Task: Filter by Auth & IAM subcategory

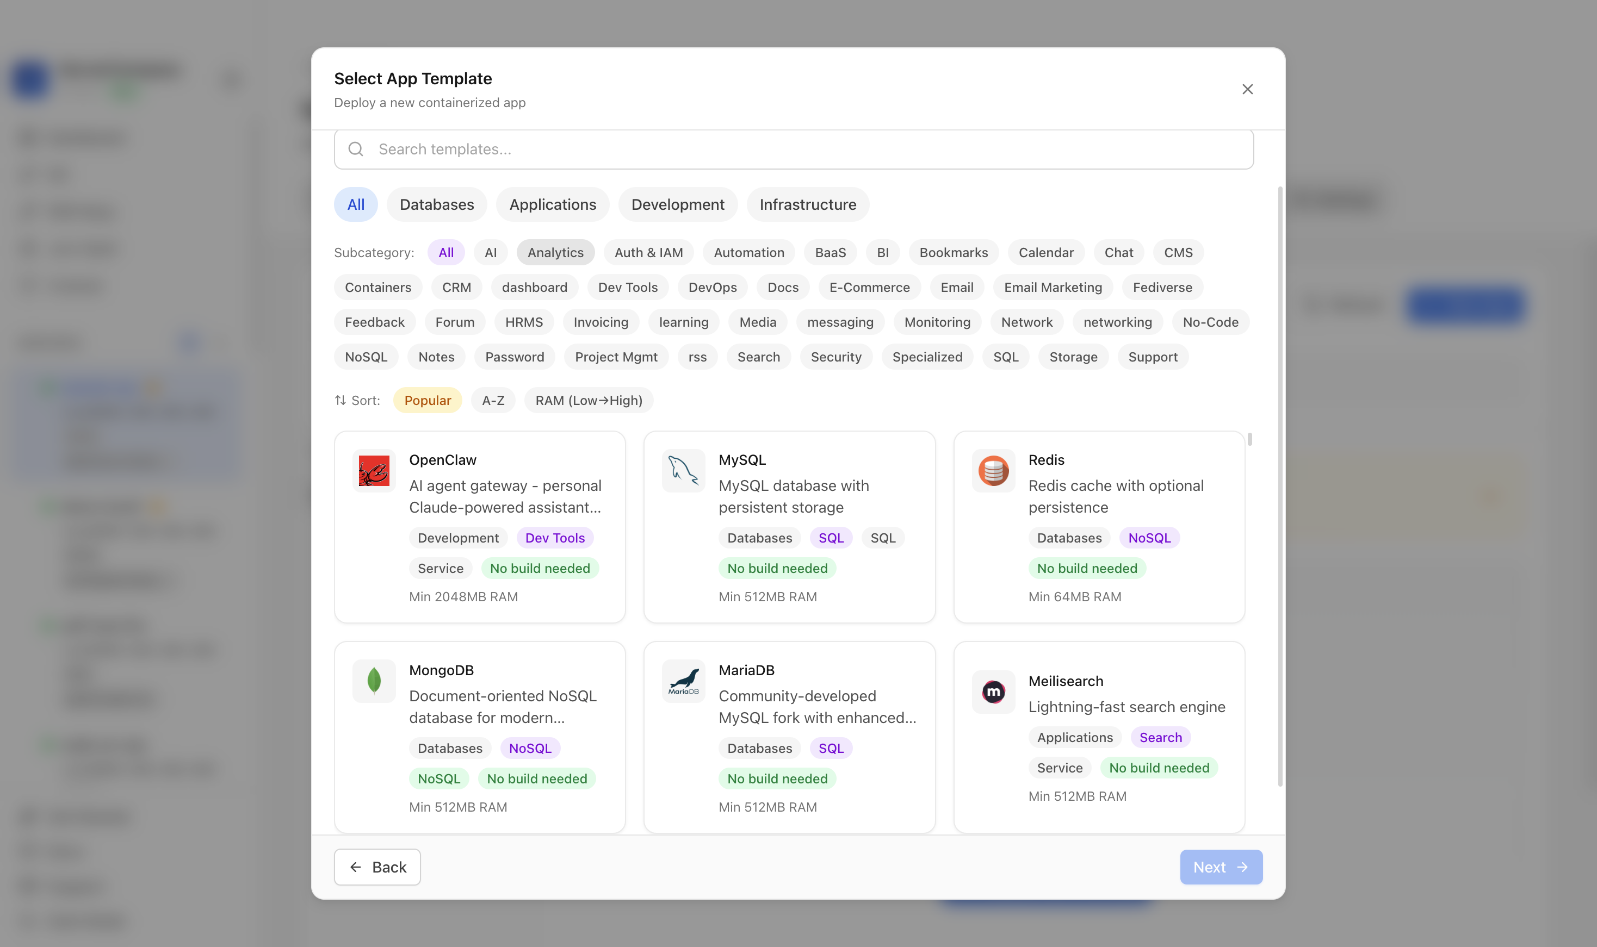Action: point(648,253)
